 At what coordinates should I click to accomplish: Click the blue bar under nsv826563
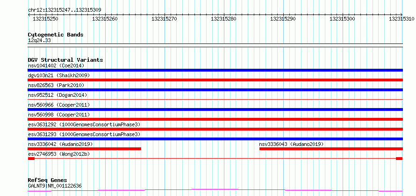pos(215,90)
